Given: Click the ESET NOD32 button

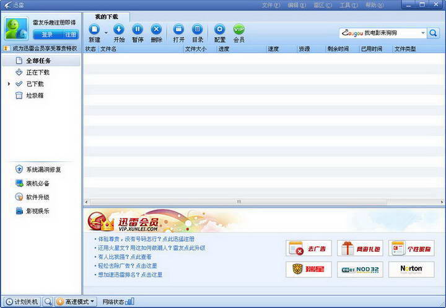Looking at the screenshot, I should point(360,269).
